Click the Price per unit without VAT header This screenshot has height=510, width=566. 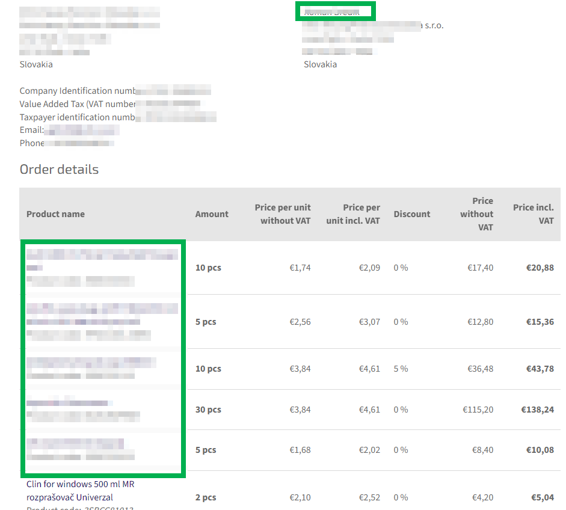click(283, 214)
